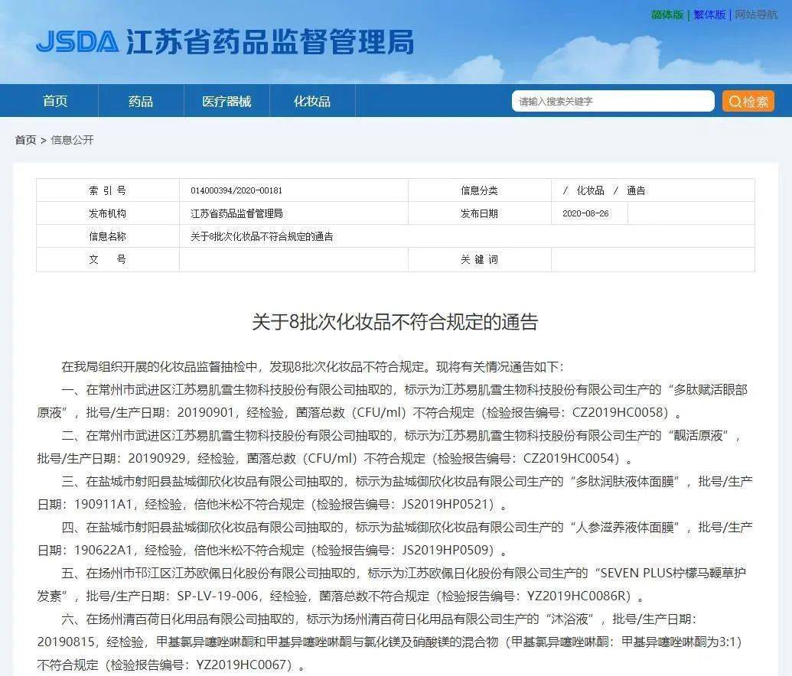The image size is (792, 676).
Task: Go to 首页 in the breadcrumb
Action: point(25,140)
